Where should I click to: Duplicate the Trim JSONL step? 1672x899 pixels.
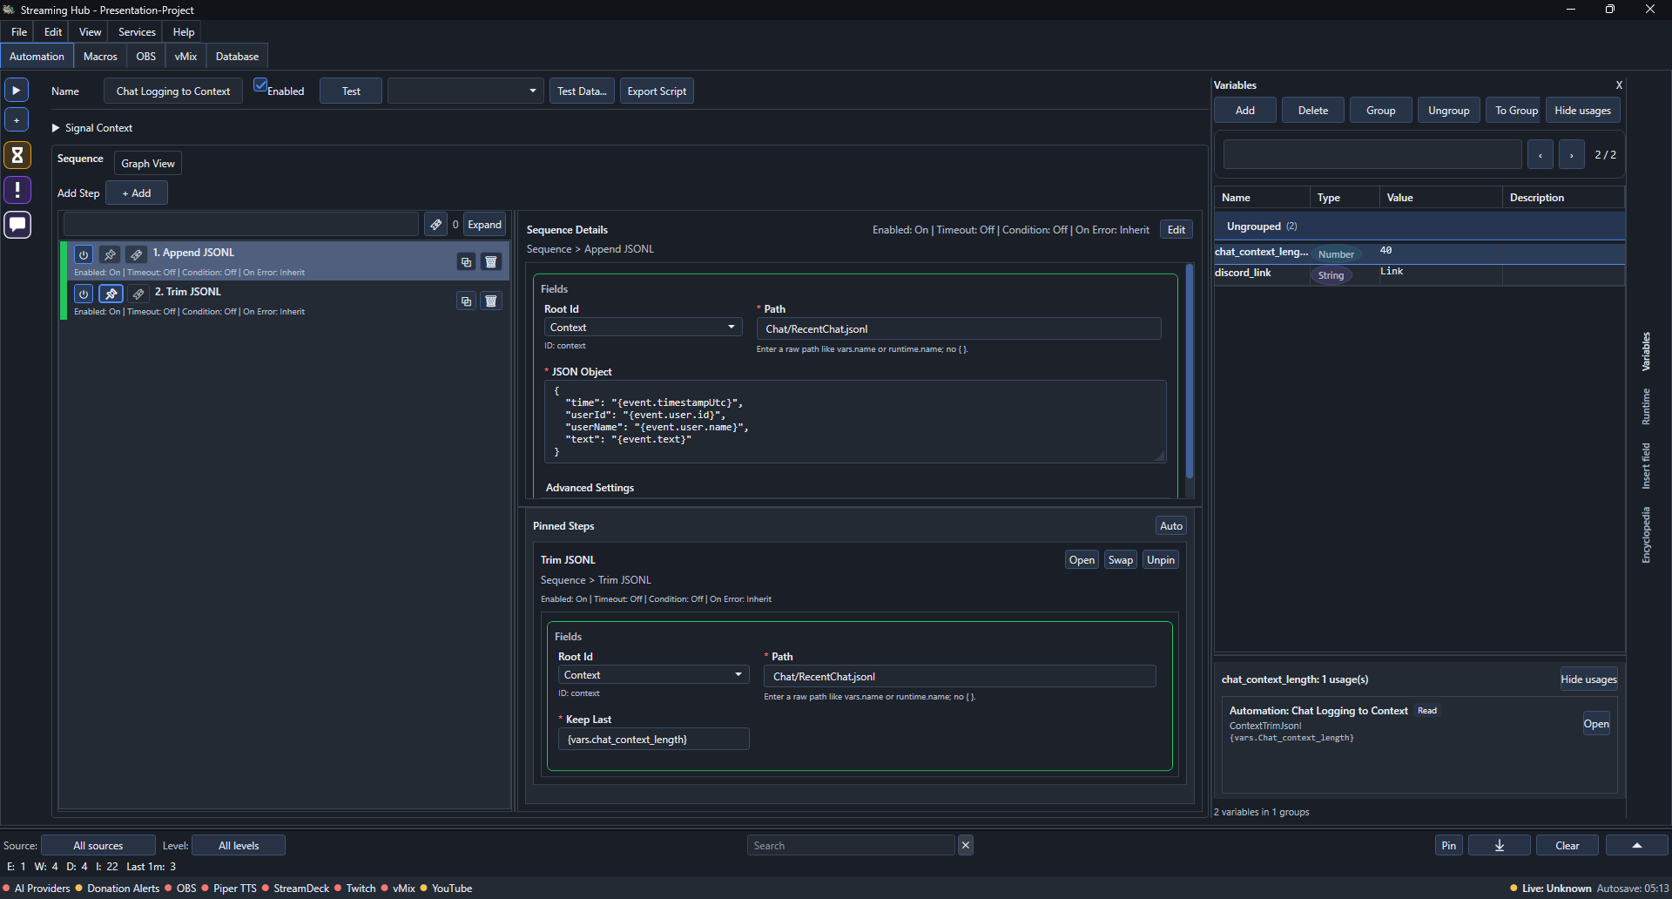(467, 301)
